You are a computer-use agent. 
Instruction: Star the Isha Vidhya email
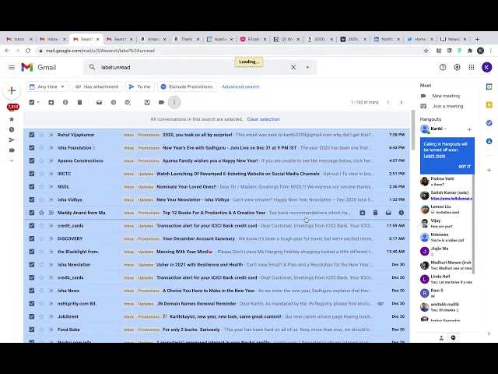pyautogui.click(x=41, y=199)
